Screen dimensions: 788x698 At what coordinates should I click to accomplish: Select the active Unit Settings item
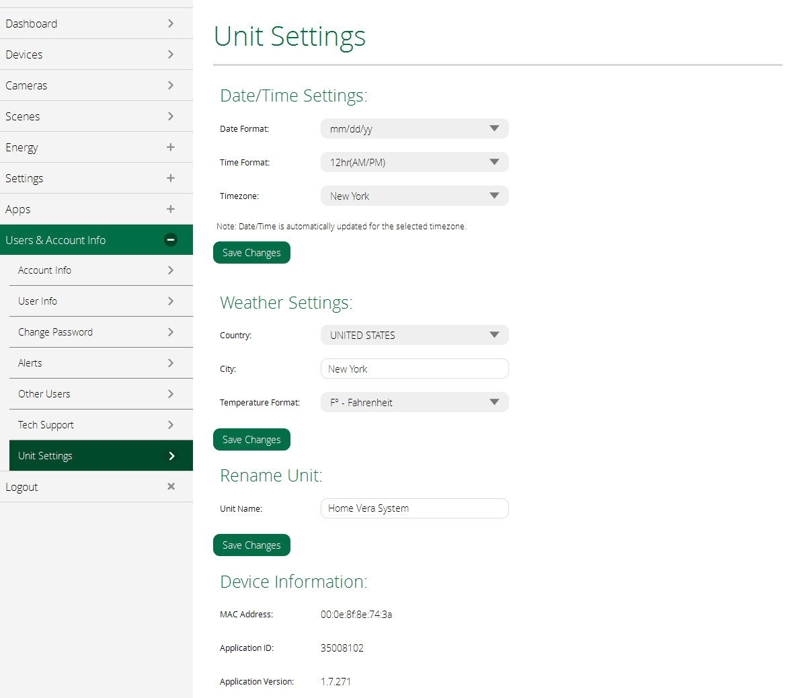(101, 456)
